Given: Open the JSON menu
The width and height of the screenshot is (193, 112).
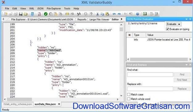Looking at the screenshot, I should [x=40, y=9].
